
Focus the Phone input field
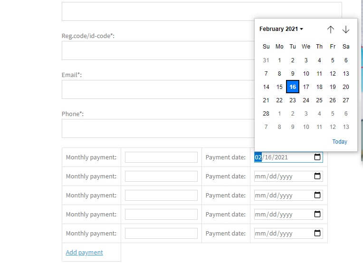pos(157,128)
